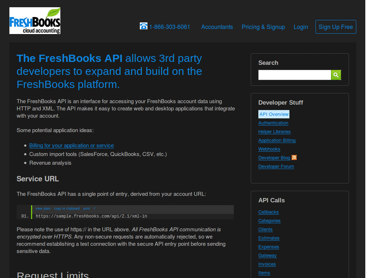370x278 pixels.
Task: Open the Developer Blog RSS feed icon
Action: (294, 157)
